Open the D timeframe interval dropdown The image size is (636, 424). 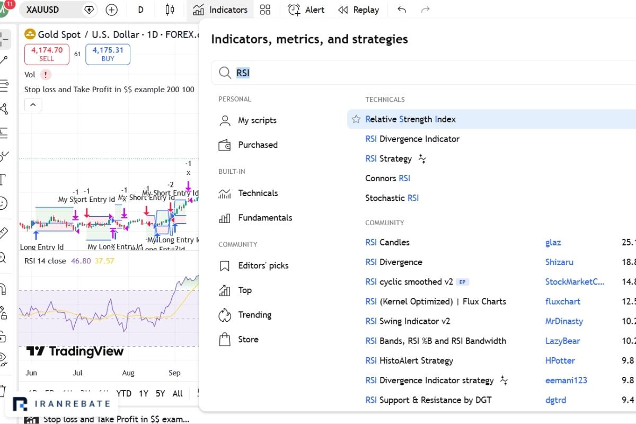click(x=140, y=10)
